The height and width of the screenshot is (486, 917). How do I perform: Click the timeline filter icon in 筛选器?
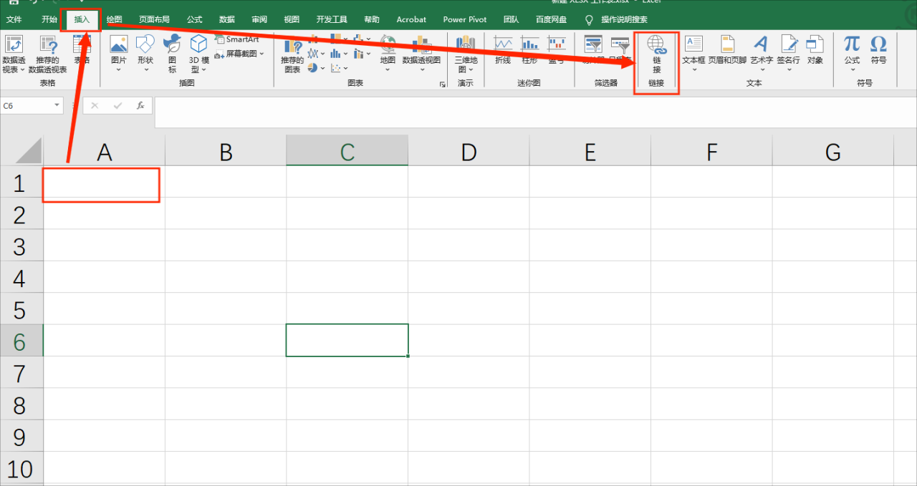620,44
